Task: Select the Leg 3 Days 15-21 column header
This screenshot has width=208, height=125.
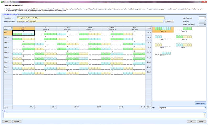Action: pos(68,29)
